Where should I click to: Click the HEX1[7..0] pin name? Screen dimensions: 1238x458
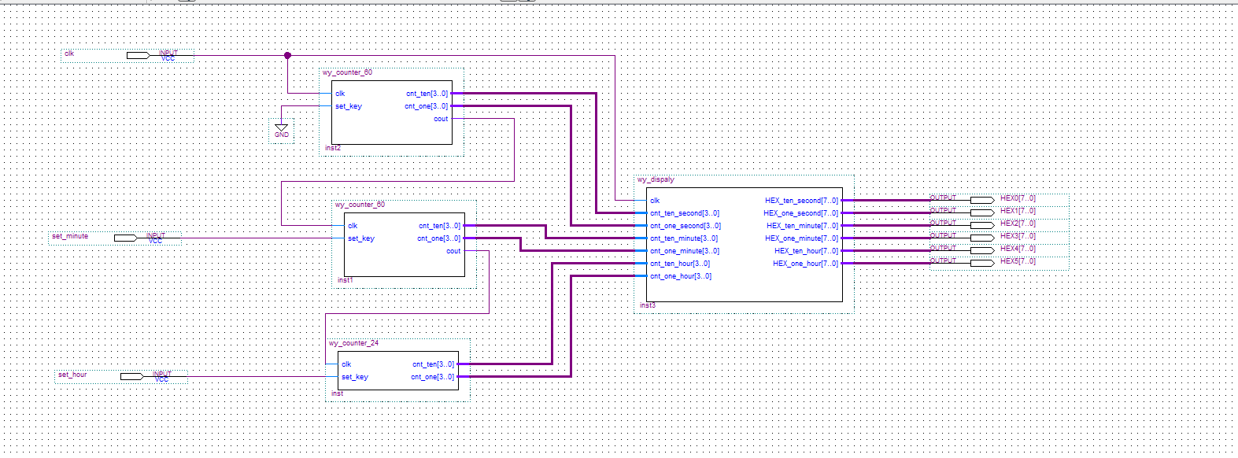click(1018, 211)
